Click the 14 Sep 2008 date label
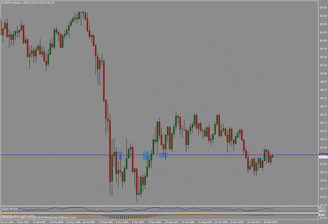 coord(106,222)
